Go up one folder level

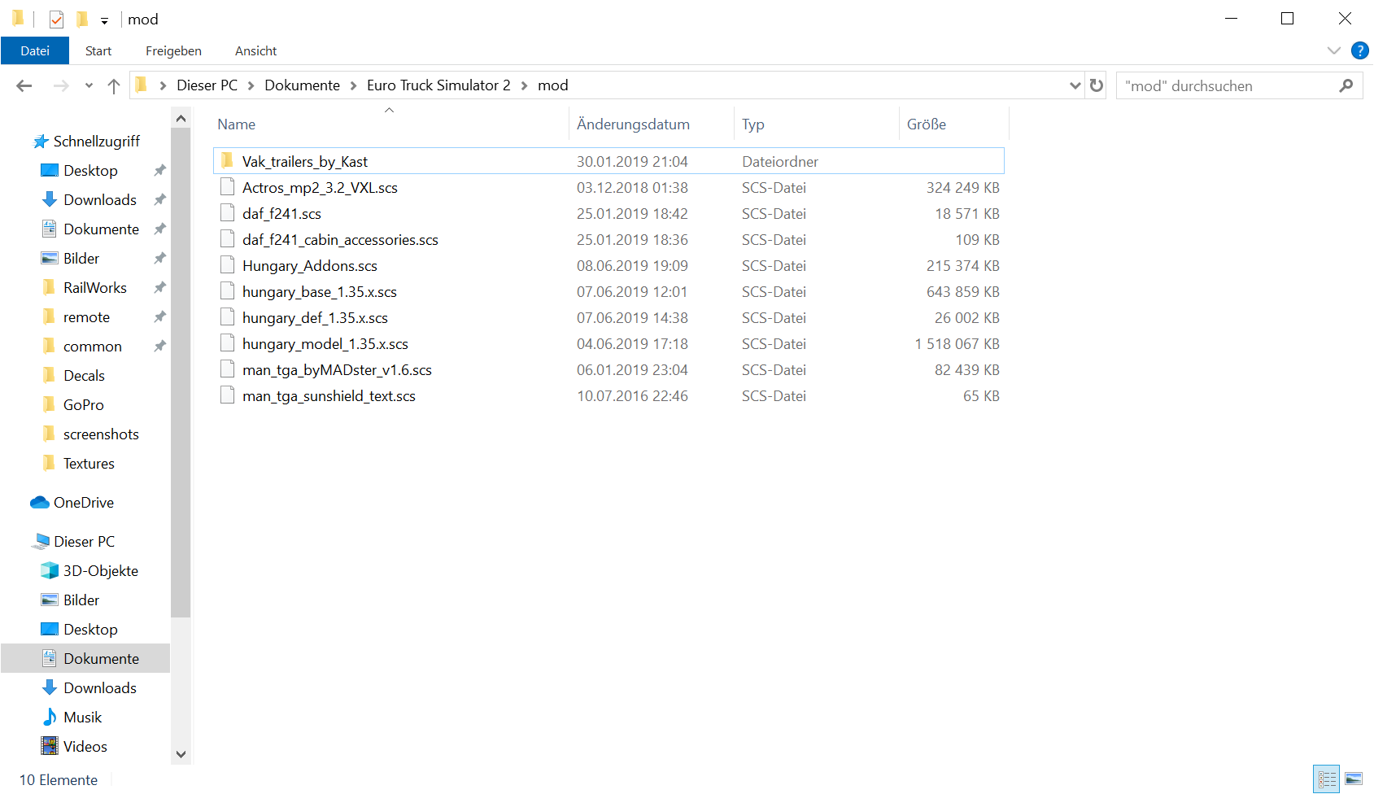114,85
